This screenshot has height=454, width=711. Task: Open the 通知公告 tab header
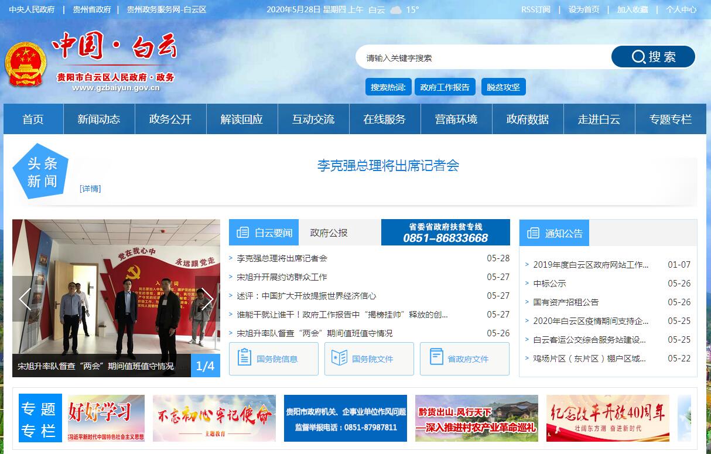[554, 233]
